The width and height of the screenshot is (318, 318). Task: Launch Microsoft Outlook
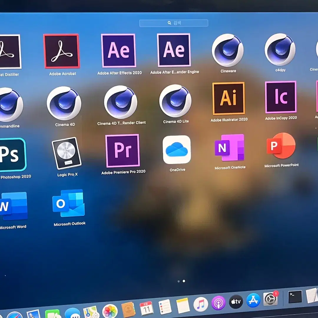coord(69,203)
